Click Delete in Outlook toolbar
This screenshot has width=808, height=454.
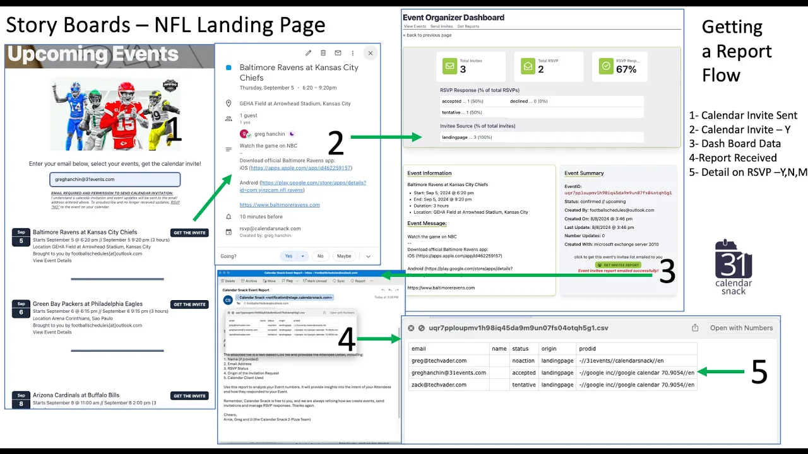[x=228, y=281]
